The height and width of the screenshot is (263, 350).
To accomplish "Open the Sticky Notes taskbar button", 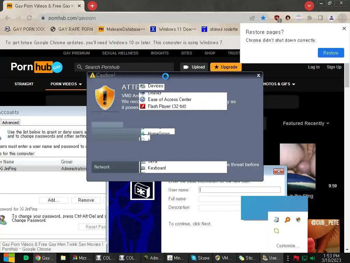I will coord(248,258).
